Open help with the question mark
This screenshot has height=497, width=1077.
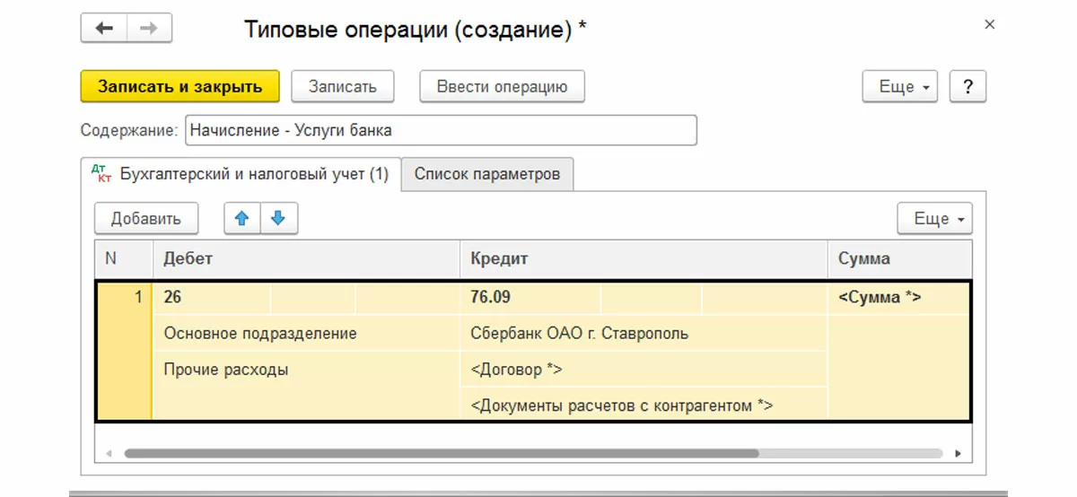[x=968, y=87]
